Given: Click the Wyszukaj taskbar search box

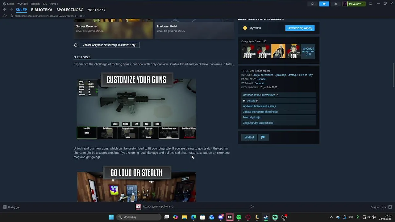Looking at the screenshot, I should tap(139, 217).
